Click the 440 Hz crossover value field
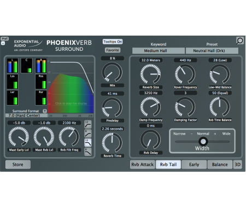Image resolution: width=246 pixels, height=208 pixels. click(x=185, y=60)
